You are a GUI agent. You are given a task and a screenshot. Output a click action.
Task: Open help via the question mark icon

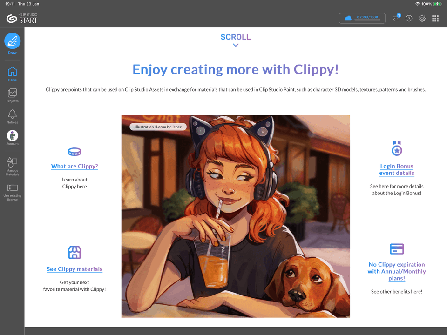409,18
